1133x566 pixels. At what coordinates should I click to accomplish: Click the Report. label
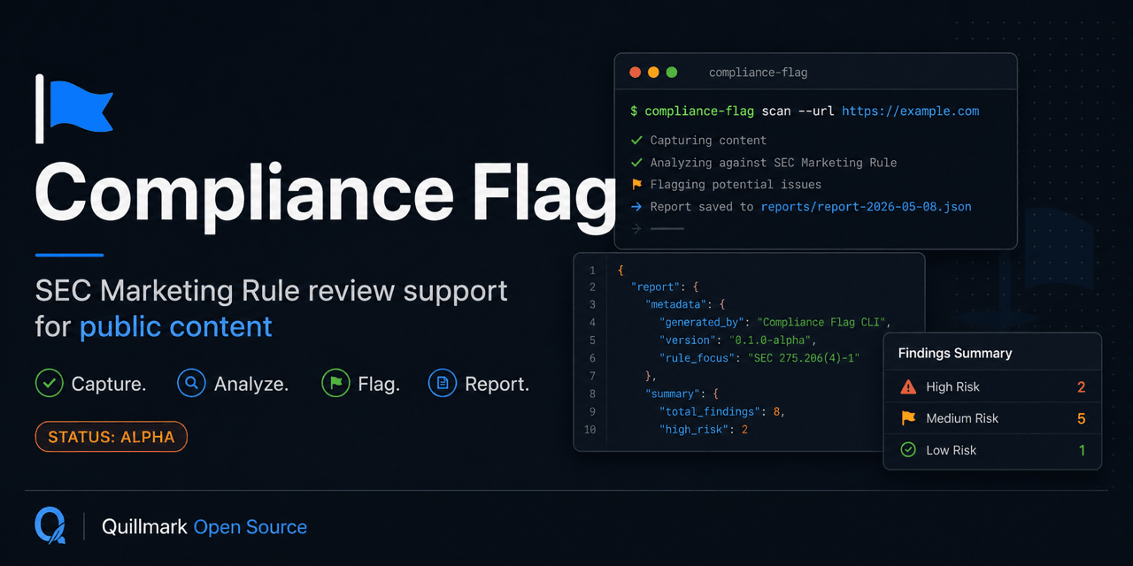[x=497, y=385]
